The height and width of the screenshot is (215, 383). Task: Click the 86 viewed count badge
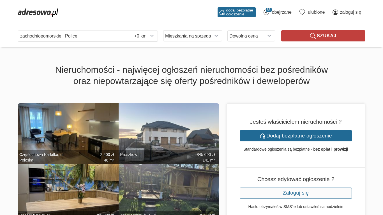point(269,10)
